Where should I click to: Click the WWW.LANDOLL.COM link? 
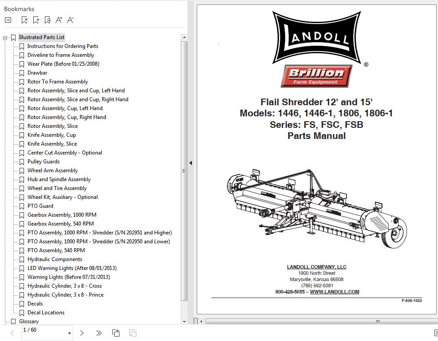(334, 292)
